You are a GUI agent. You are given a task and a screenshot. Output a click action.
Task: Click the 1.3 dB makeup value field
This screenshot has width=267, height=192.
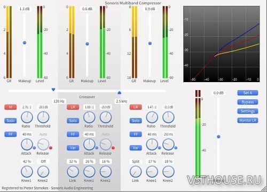point(25,9)
